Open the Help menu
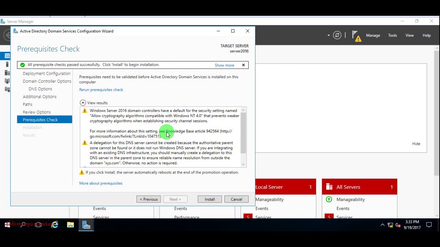The height and width of the screenshot is (247, 440). 427,35
